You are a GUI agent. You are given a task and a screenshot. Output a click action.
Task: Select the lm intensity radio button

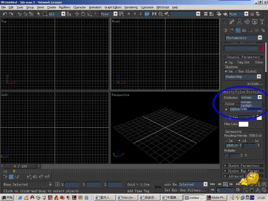[x=226, y=141]
